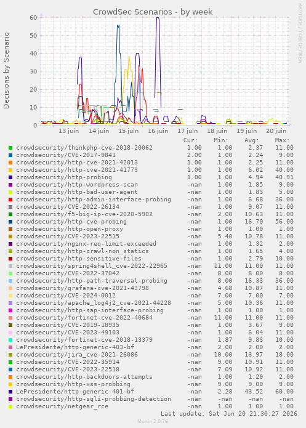306x428 pixels.
Task: Click legend entry crowdsecurity/nginx-req-limit-exceeded
Action: point(86,244)
